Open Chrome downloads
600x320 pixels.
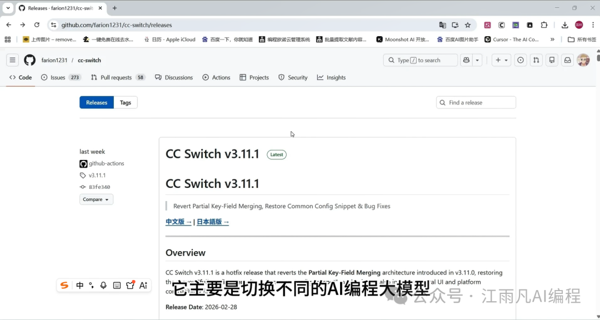[x=565, y=25]
